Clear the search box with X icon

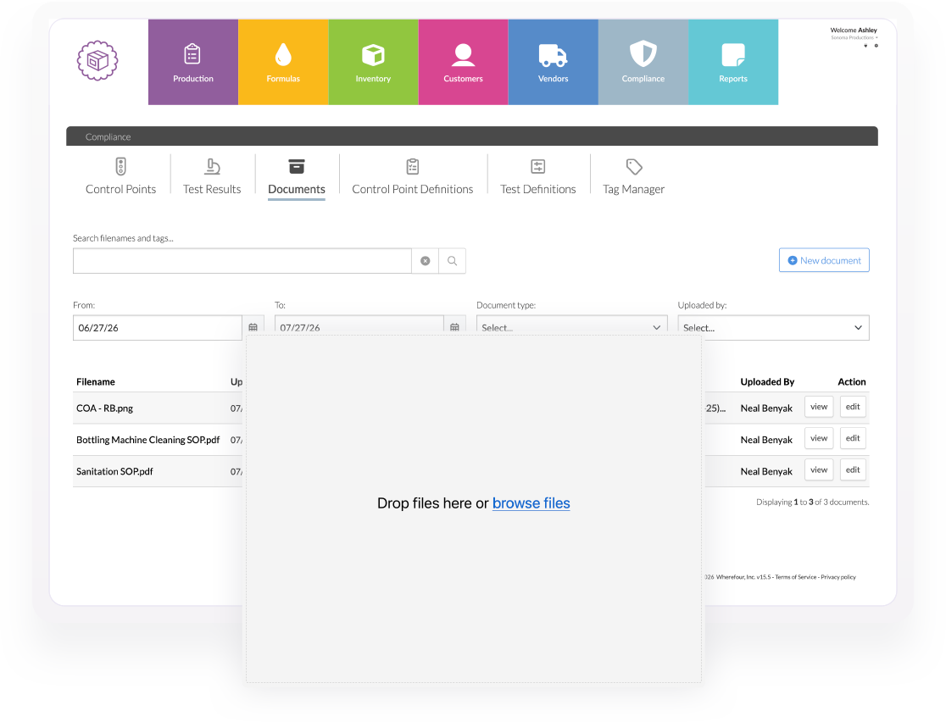click(426, 260)
